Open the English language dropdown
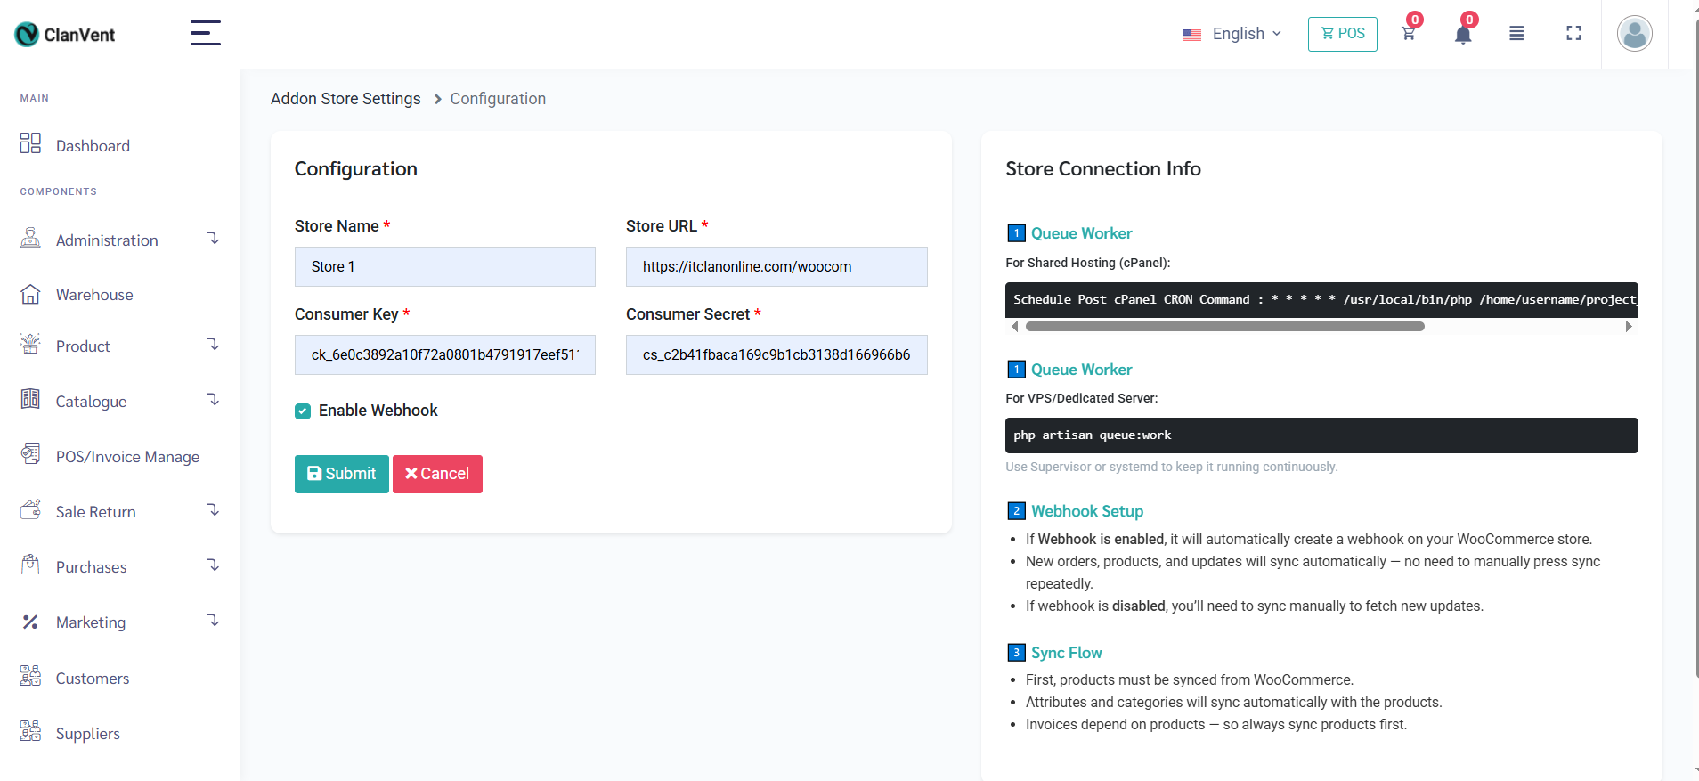Screen dimensions: 1699x781 point(1232,34)
